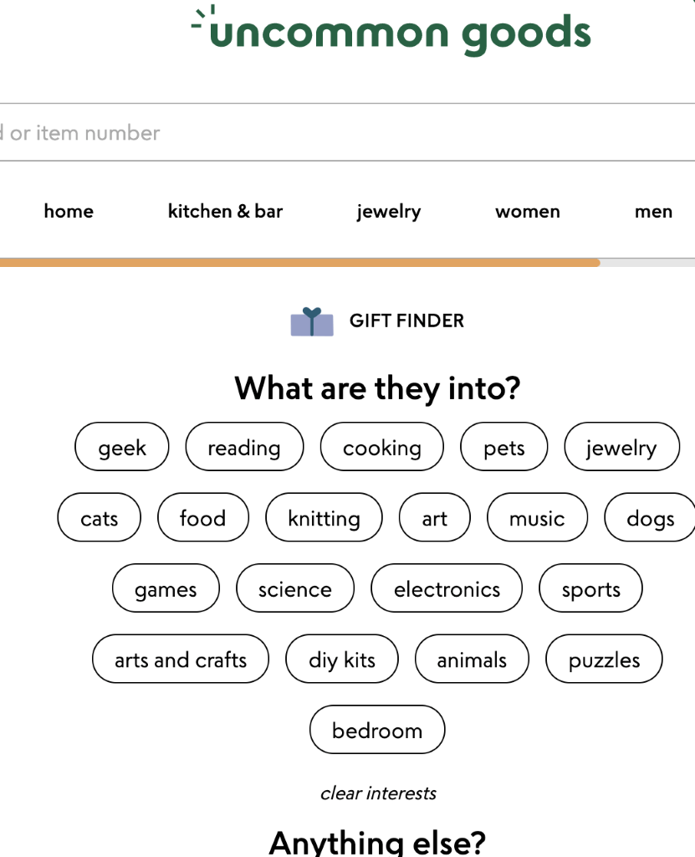Toggle the reading interest pill
The width and height of the screenshot is (695, 857).
244,447
